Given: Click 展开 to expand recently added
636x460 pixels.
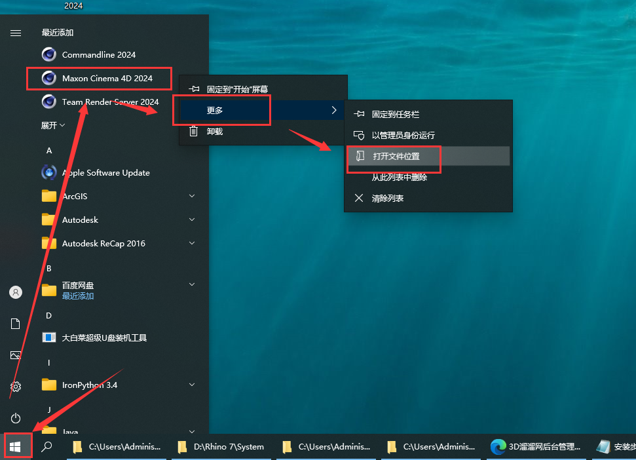Looking at the screenshot, I should (x=53, y=125).
